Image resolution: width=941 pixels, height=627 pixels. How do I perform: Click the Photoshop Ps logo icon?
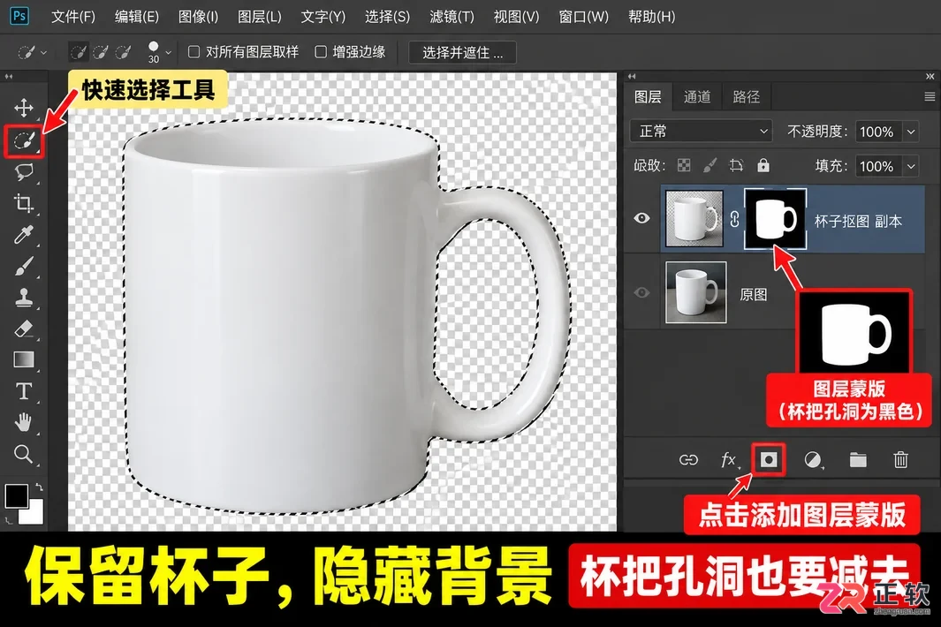[x=19, y=16]
